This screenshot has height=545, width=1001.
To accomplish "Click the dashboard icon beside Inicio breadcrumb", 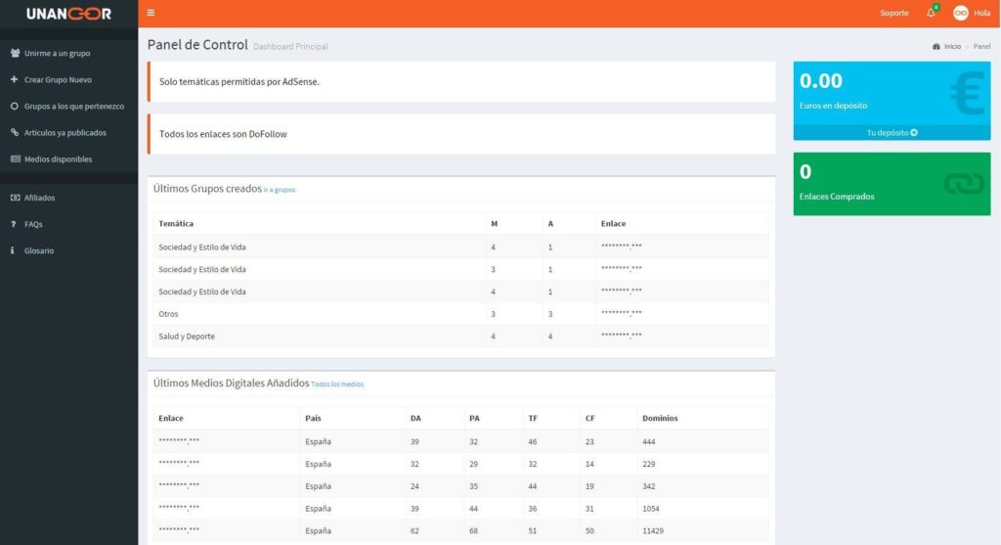I will click(x=936, y=47).
